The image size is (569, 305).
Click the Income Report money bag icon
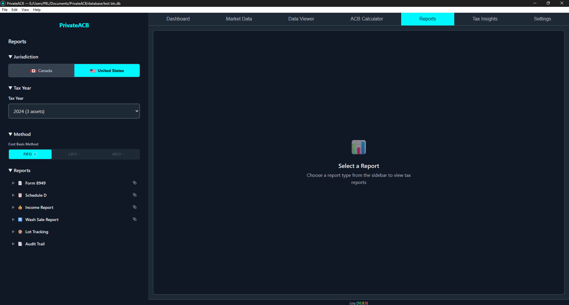(20, 207)
